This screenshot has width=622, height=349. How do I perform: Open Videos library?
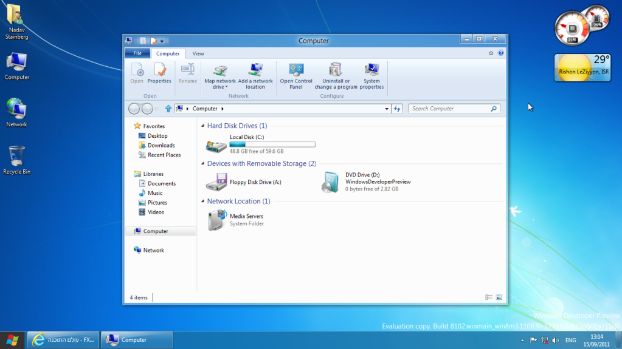[x=151, y=212]
